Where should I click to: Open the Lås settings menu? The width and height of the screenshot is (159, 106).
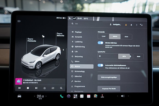(x=75, y=51)
